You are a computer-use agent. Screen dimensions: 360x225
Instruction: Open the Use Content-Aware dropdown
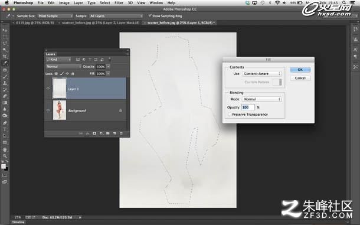click(261, 74)
